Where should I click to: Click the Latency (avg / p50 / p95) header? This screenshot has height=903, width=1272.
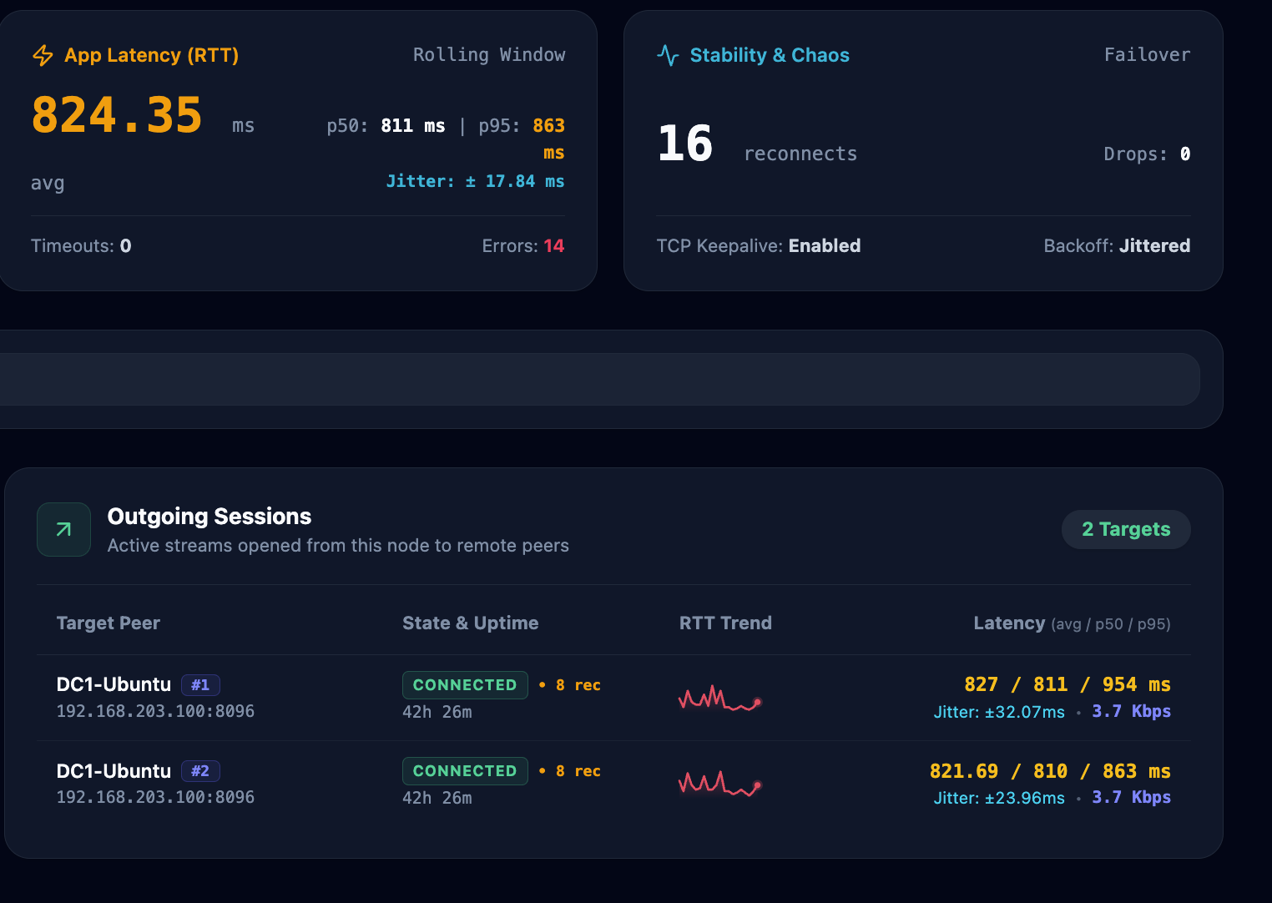1072,623
